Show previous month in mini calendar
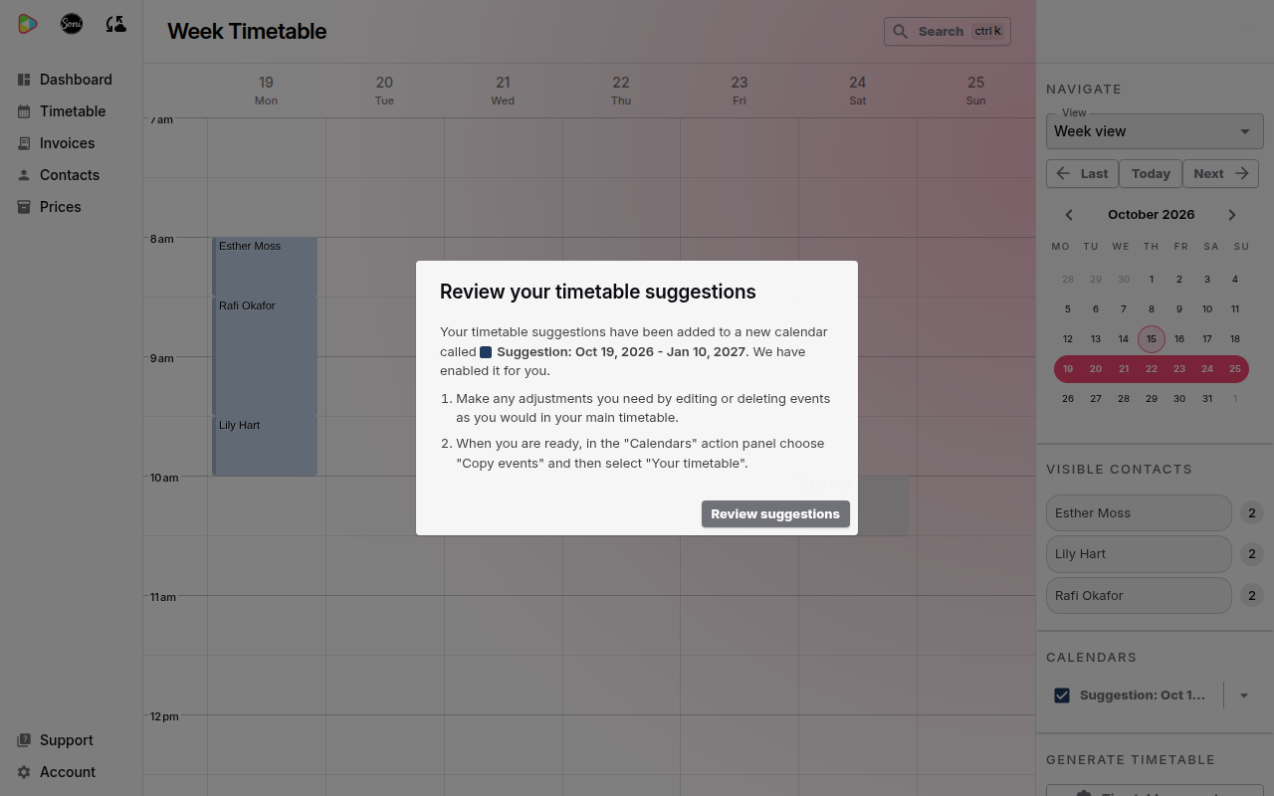The width and height of the screenshot is (1274, 796). pos(1069,215)
